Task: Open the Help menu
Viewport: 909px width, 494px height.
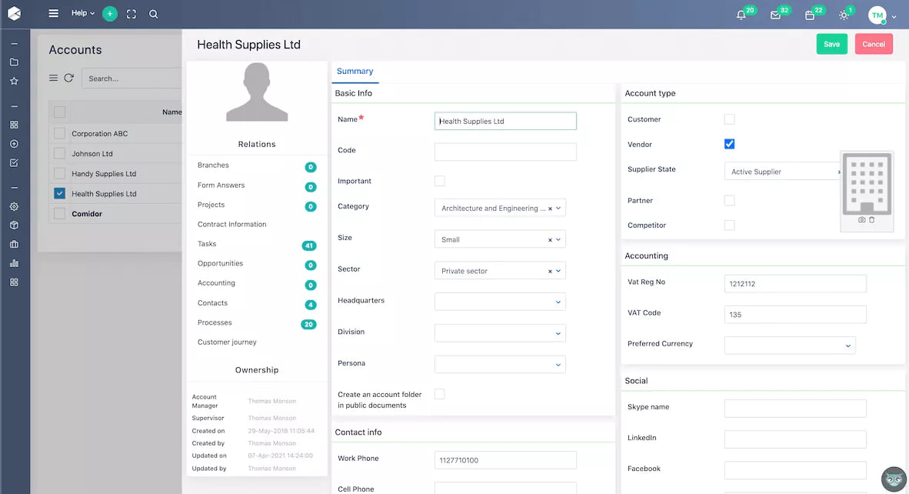Action: 82,13
